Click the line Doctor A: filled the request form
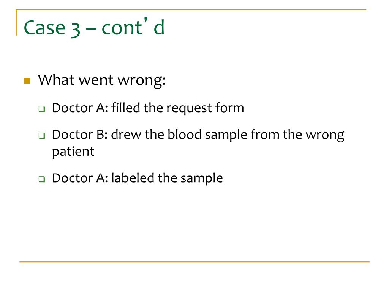389x291 pixels. pyautogui.click(x=148, y=108)
